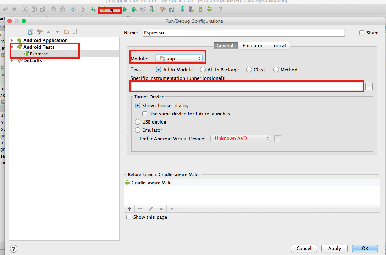
Task: Add new configuration with plus icon
Action: click(x=13, y=32)
